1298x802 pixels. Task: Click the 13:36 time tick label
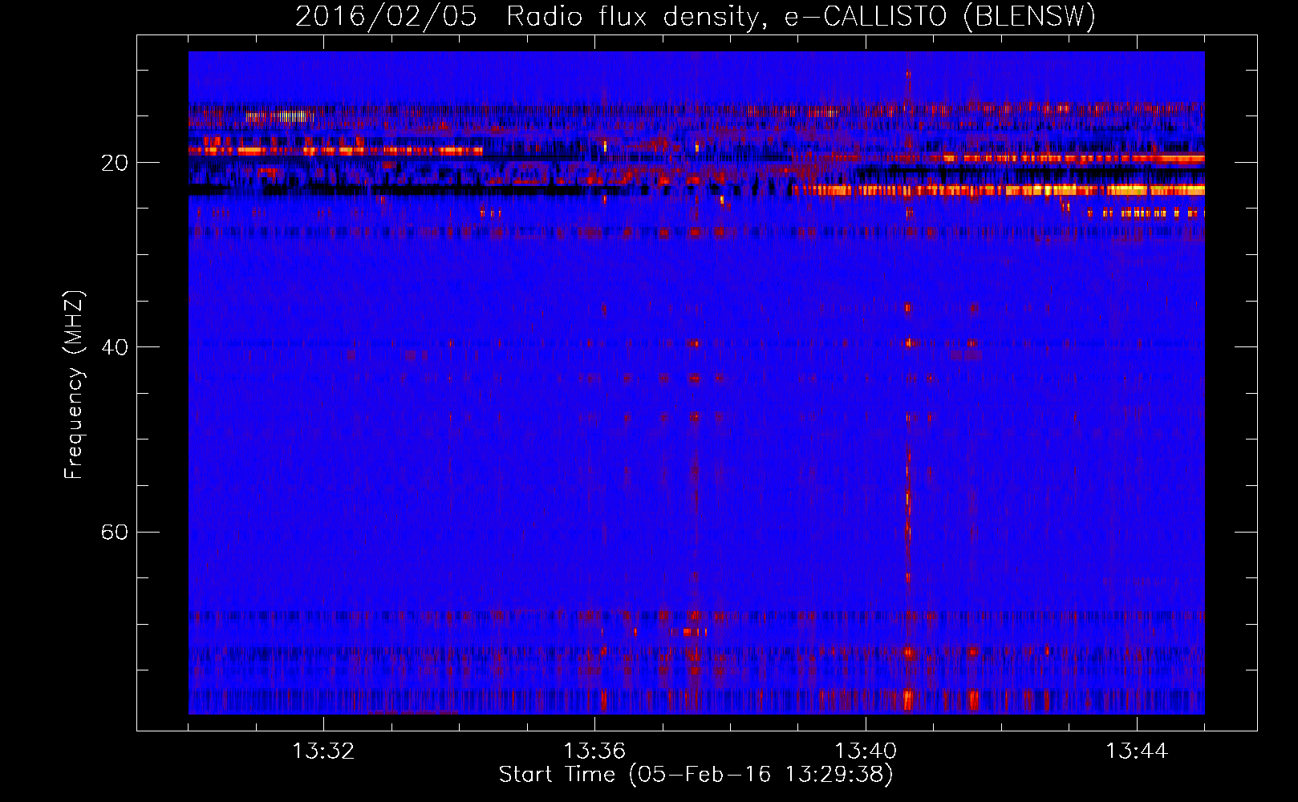coord(594,751)
